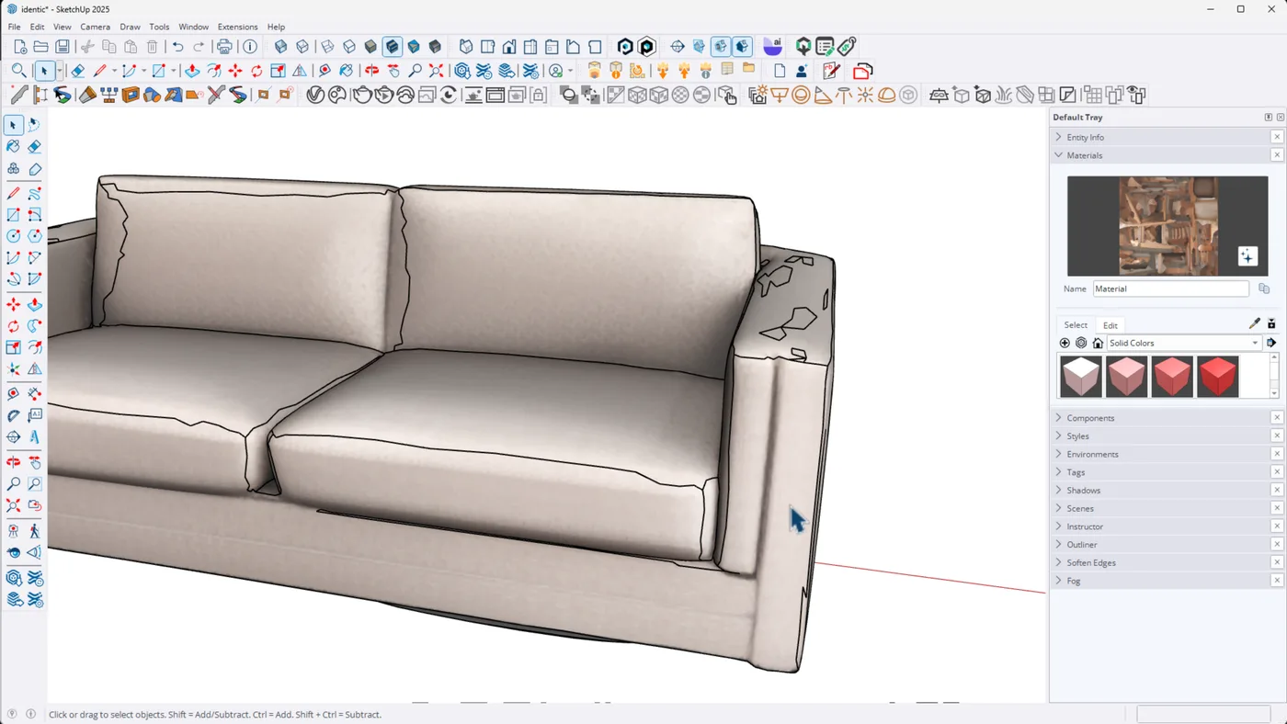Select the Zoom Extents tool in left toolbar
The image size is (1287, 724).
[13, 505]
